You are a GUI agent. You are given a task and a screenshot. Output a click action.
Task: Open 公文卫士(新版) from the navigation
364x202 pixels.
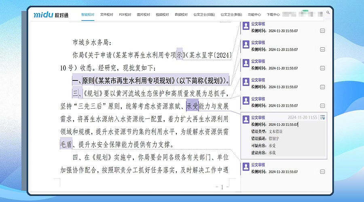pos(231,15)
